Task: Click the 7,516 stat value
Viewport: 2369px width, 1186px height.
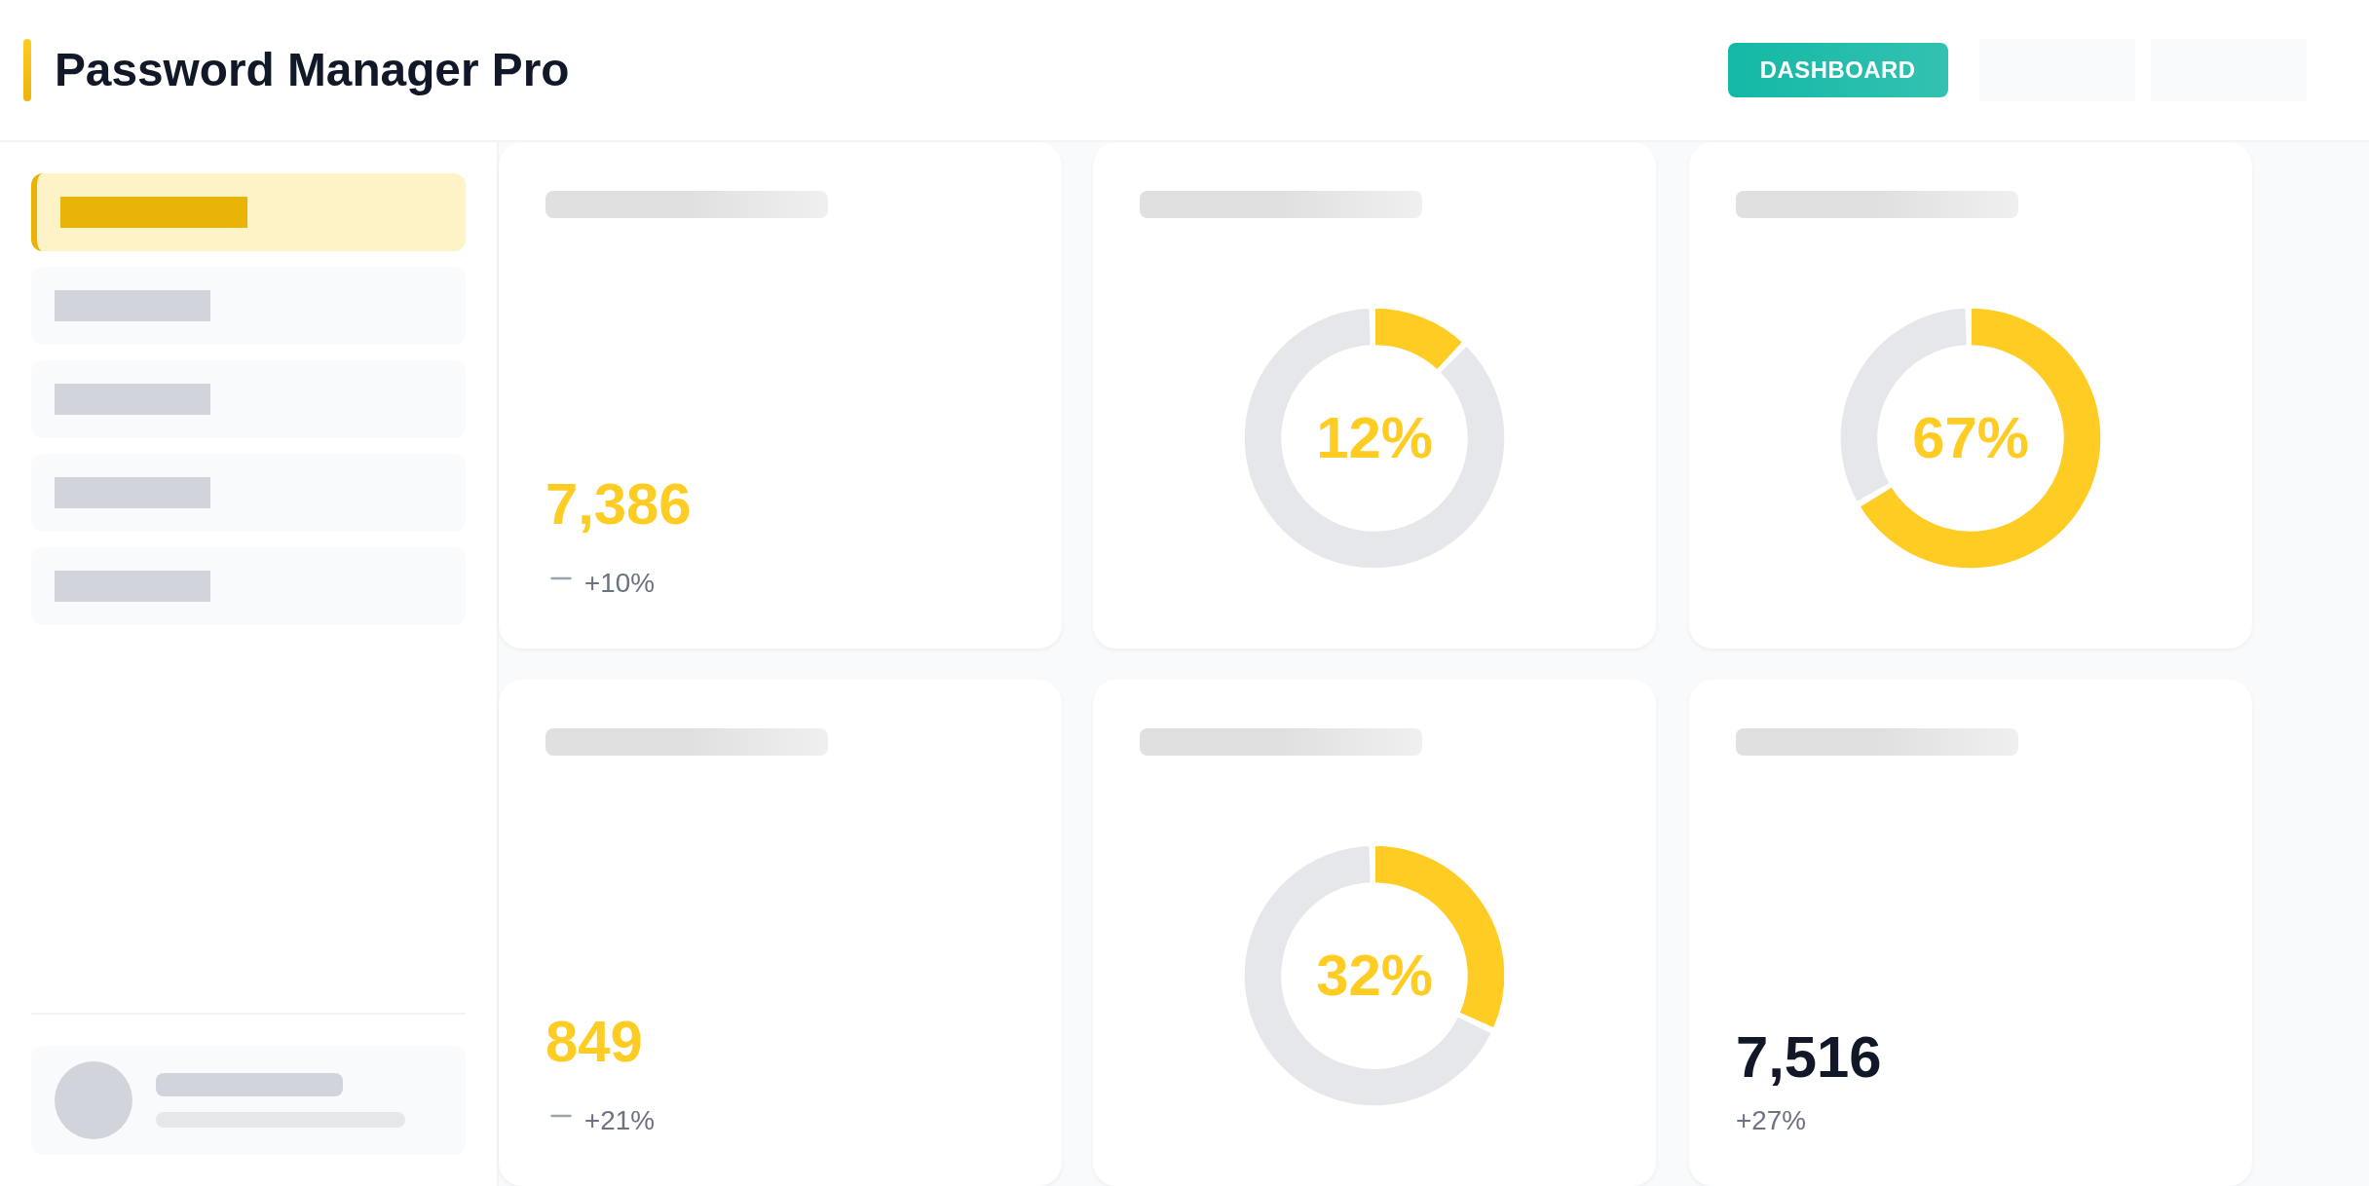Action: (x=1807, y=1057)
